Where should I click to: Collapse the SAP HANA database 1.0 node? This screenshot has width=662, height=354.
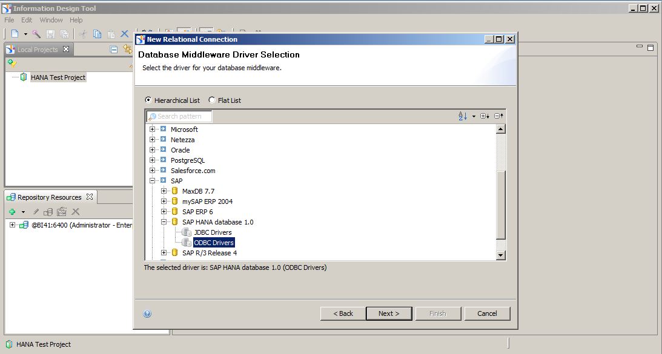164,222
